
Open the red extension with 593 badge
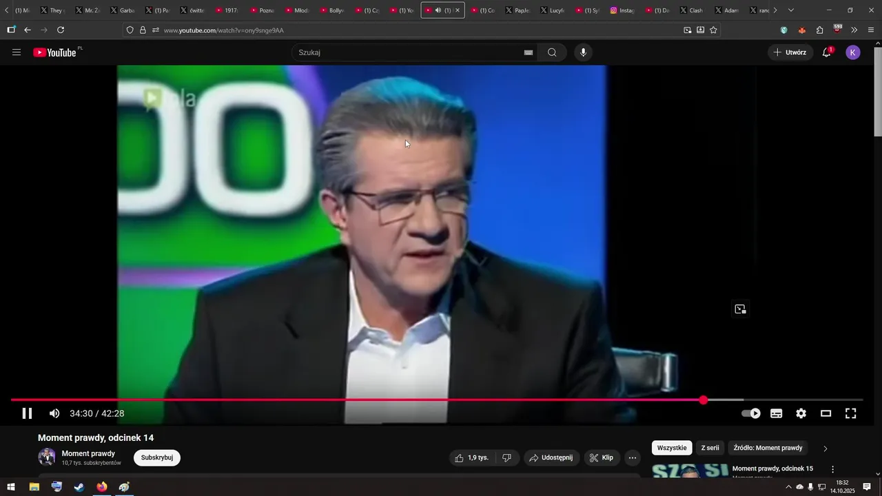coord(837,30)
